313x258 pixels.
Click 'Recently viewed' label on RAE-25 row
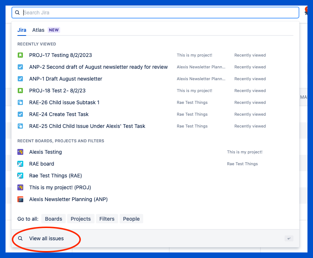tap(250, 126)
